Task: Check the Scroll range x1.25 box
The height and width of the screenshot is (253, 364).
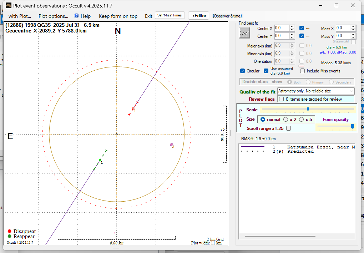Action: click(x=288, y=128)
